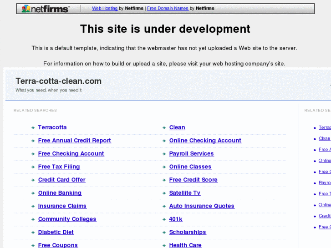Viewport: 331px width, 248px height.
Task: Click the arrow bullet beside Satellite Tv
Action: point(164,193)
